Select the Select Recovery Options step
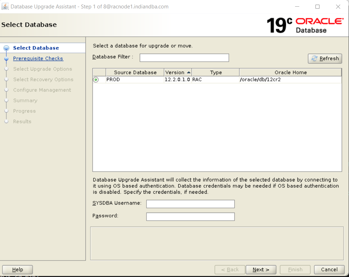 coord(43,79)
